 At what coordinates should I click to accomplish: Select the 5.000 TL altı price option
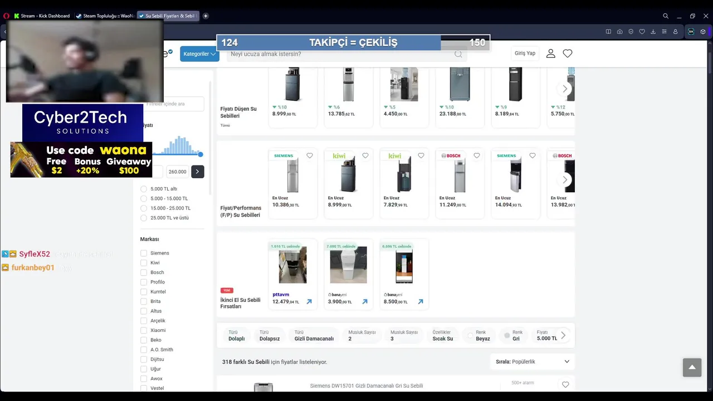[x=144, y=189]
